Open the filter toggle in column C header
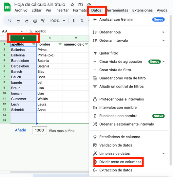The image size is (173, 177). click(x=86, y=44)
